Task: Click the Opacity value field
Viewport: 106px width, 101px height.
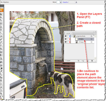Action: point(72,2)
